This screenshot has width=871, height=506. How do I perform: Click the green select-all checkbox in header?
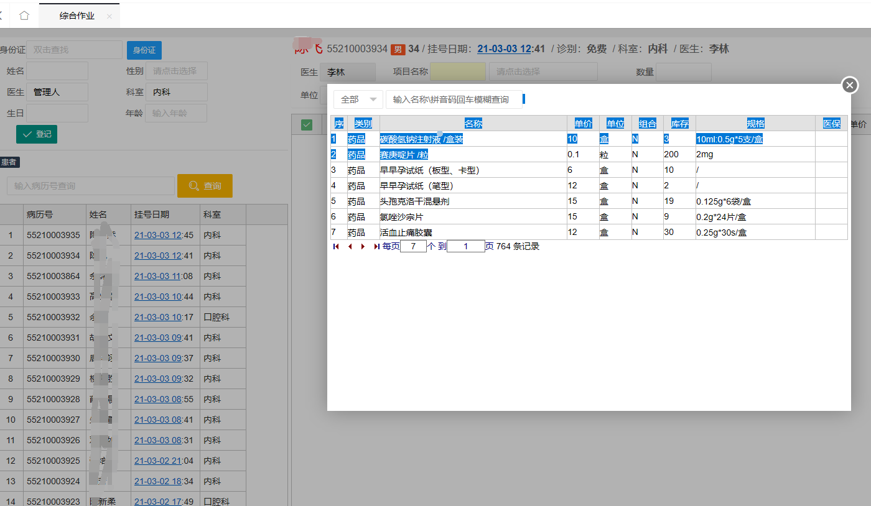pyautogui.click(x=307, y=124)
